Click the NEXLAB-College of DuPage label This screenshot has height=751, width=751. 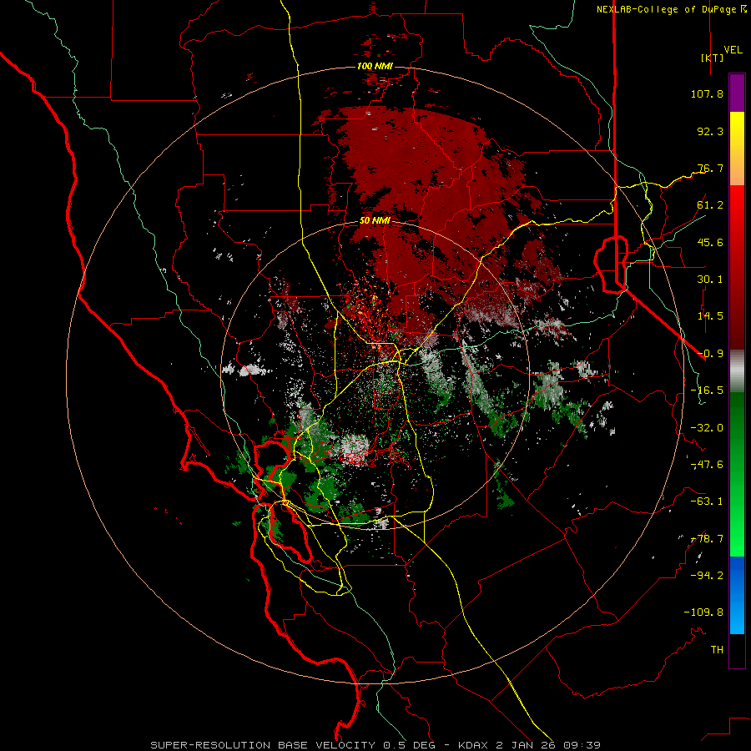(x=666, y=9)
